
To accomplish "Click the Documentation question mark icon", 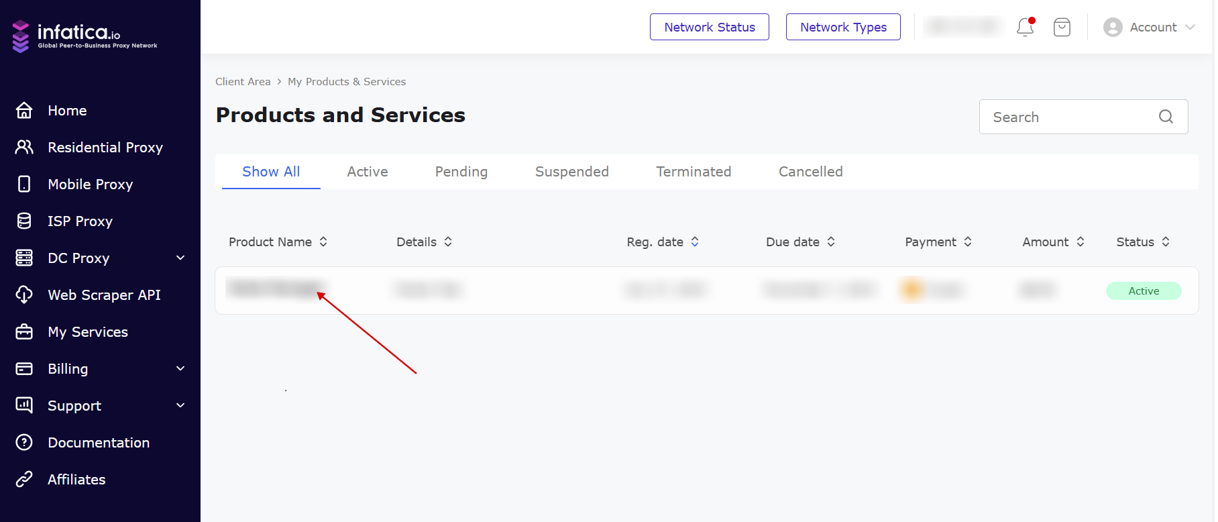I will [24, 442].
